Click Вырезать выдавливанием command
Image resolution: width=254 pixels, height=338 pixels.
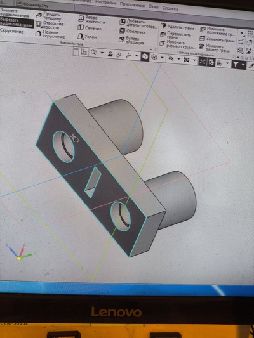17,23
